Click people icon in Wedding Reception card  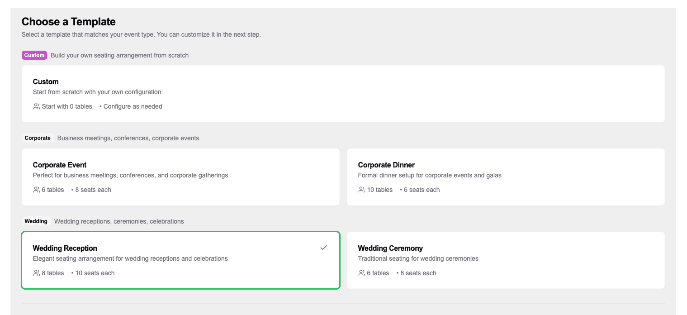tap(37, 273)
